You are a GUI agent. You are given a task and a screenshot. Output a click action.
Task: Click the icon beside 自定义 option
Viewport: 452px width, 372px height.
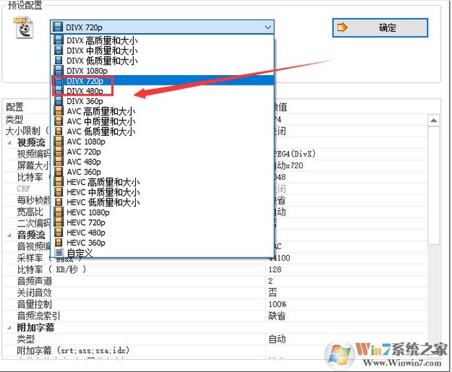59,253
